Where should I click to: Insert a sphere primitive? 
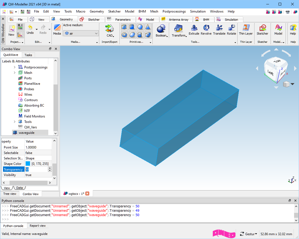(x=140, y=27)
